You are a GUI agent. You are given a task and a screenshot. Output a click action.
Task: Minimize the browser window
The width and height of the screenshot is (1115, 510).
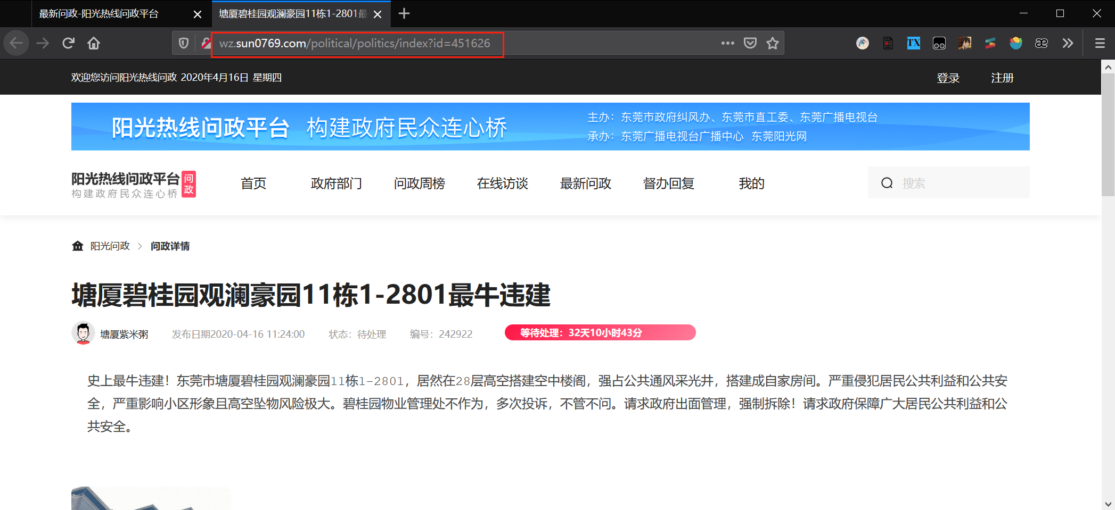(1023, 13)
